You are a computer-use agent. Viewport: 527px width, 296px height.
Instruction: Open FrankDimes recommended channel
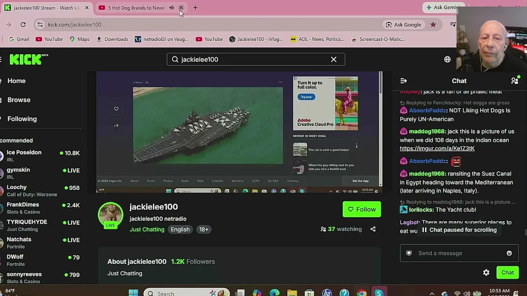click(x=40, y=208)
